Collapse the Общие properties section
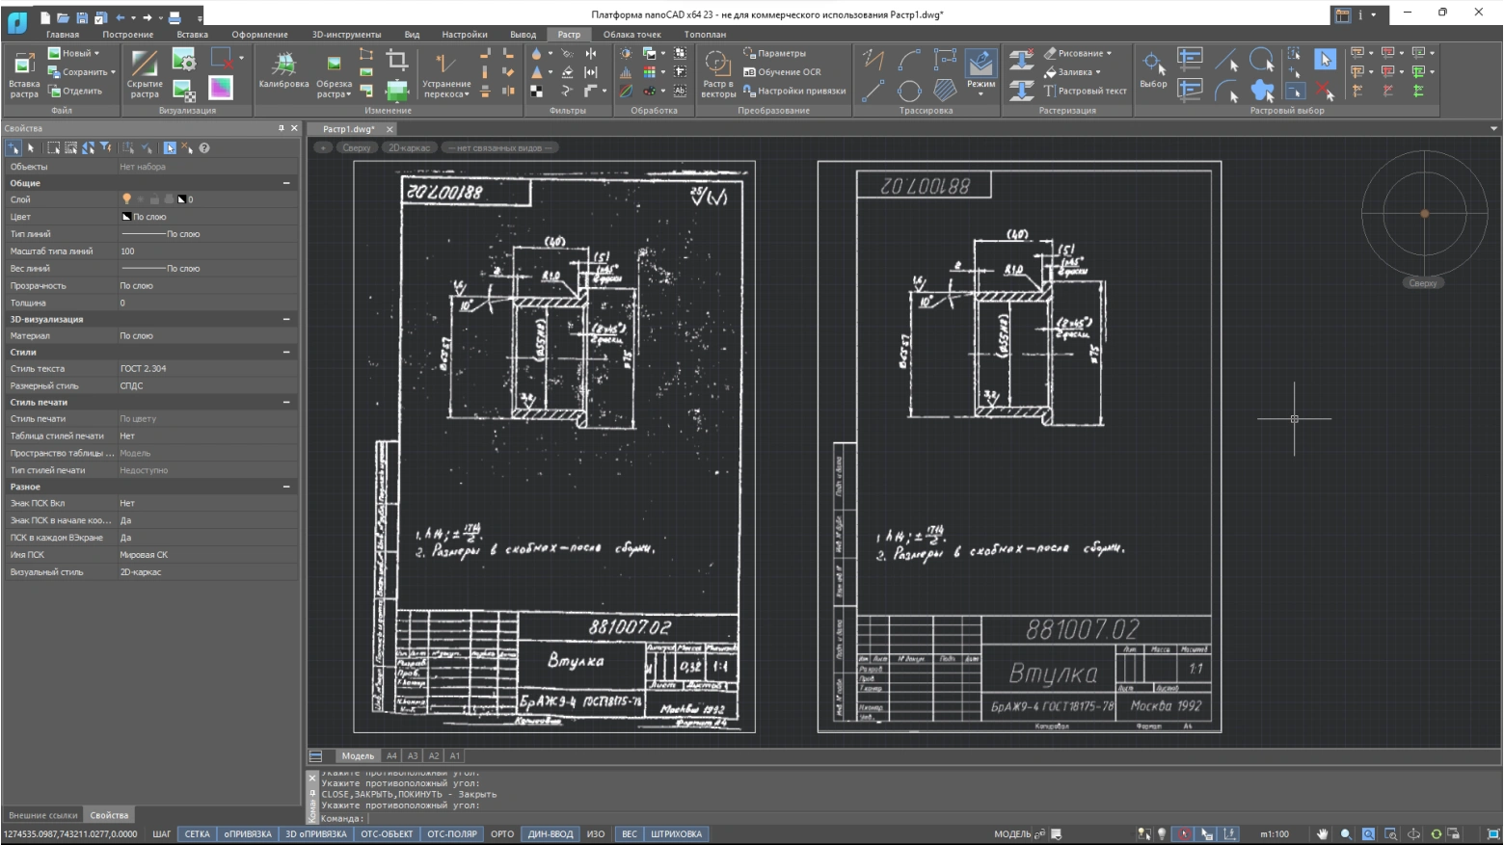This screenshot has width=1504, height=845. pos(286,183)
